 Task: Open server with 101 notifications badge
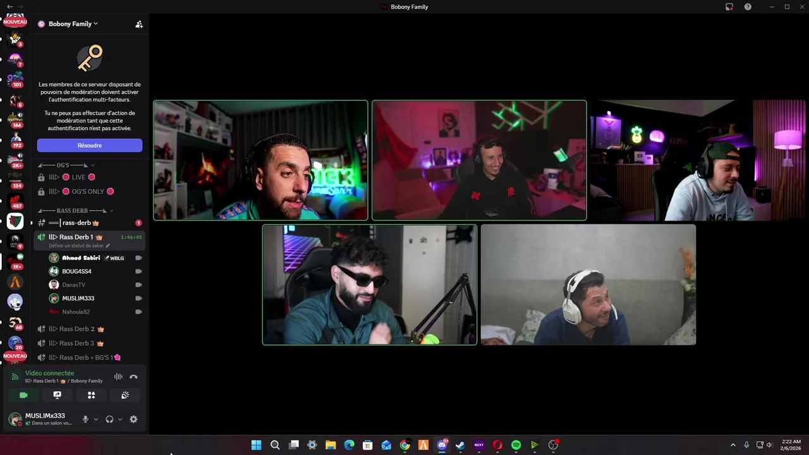[15, 80]
